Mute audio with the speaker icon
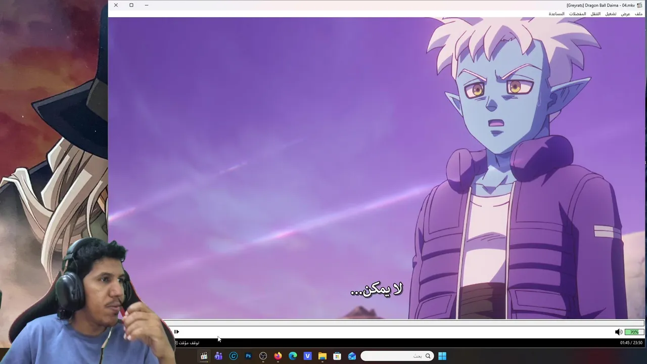This screenshot has height=364, width=647. click(x=618, y=332)
